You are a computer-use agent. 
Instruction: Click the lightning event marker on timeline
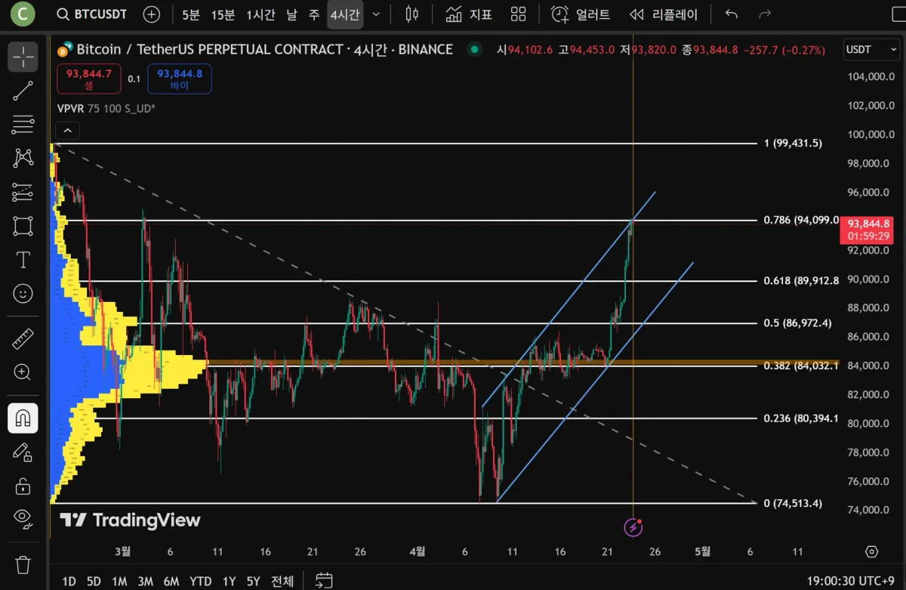coord(633,527)
